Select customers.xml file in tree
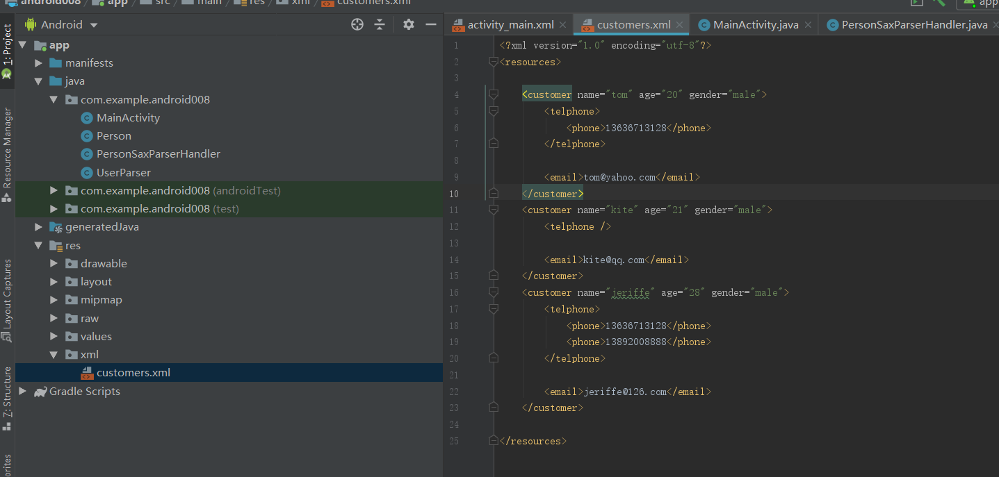999x477 pixels. click(133, 373)
